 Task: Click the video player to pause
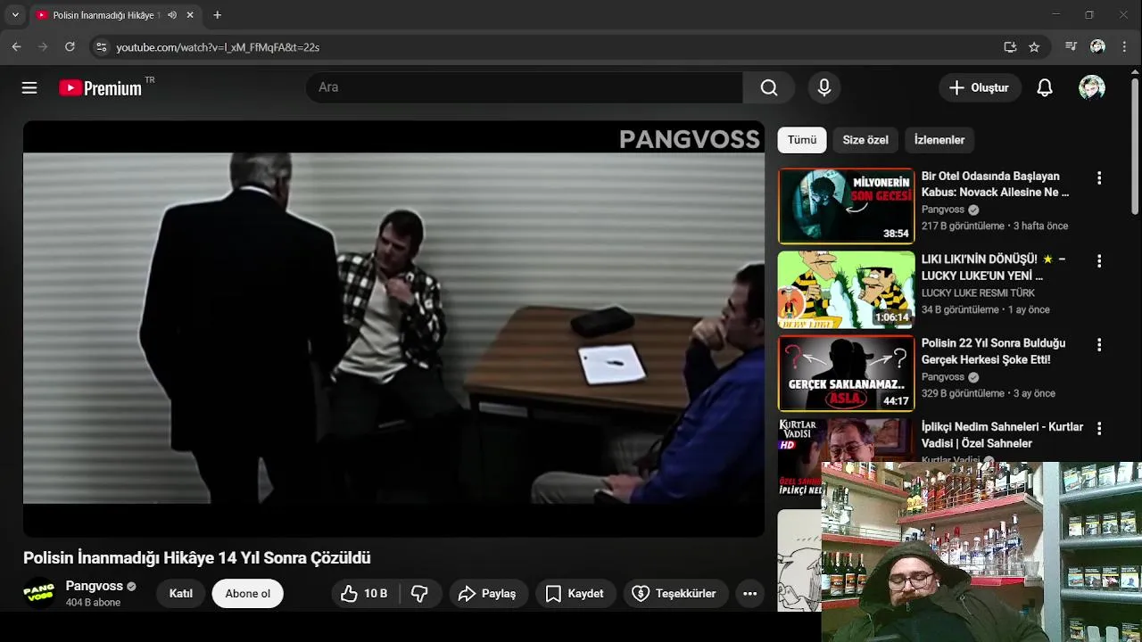click(393, 329)
